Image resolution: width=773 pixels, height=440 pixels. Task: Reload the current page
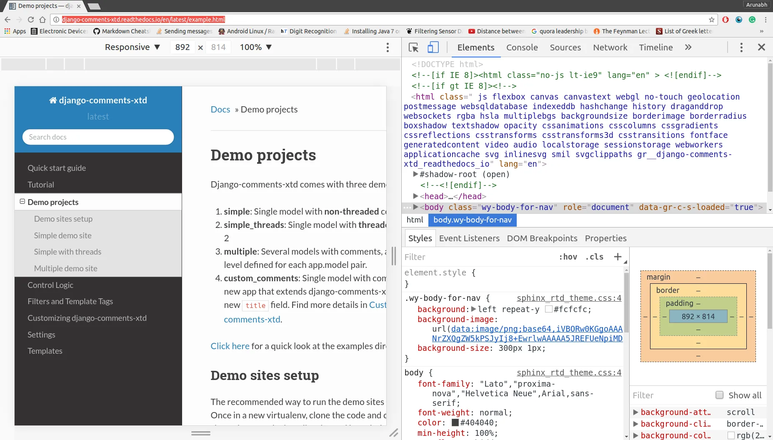[x=31, y=20]
